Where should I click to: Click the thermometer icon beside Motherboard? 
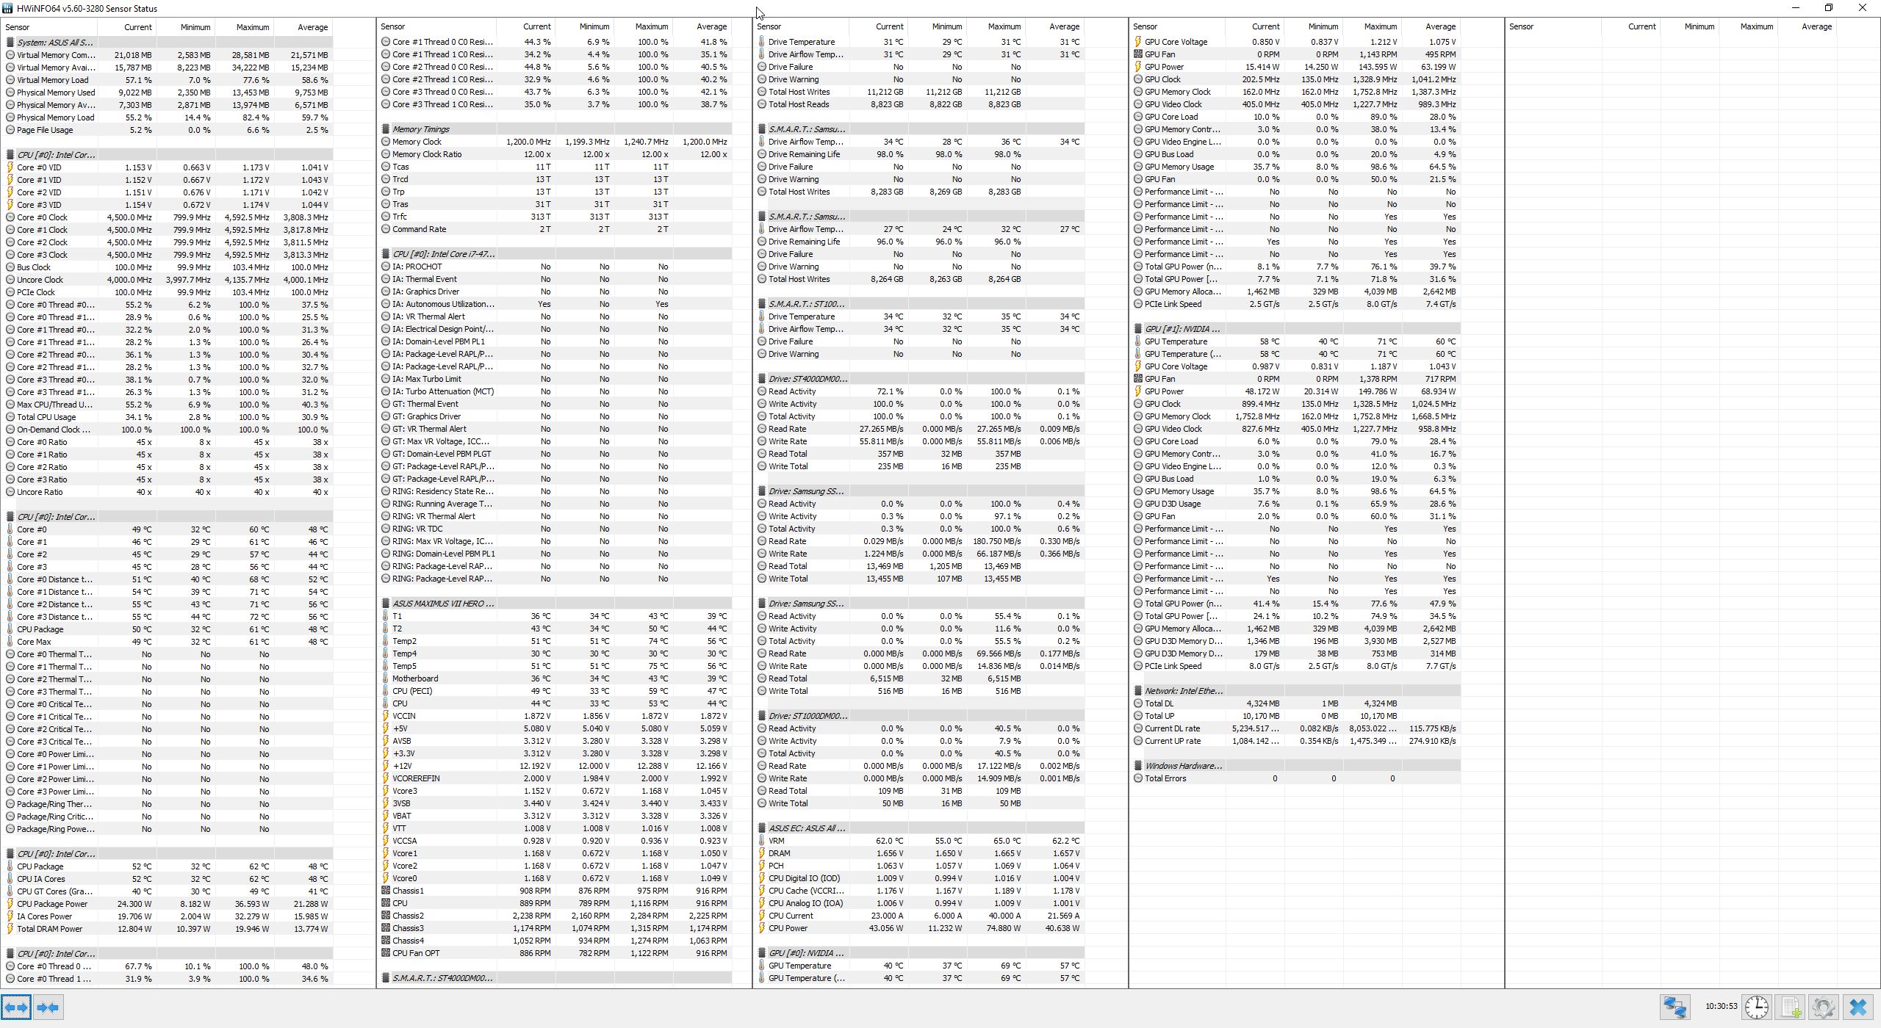click(x=386, y=678)
